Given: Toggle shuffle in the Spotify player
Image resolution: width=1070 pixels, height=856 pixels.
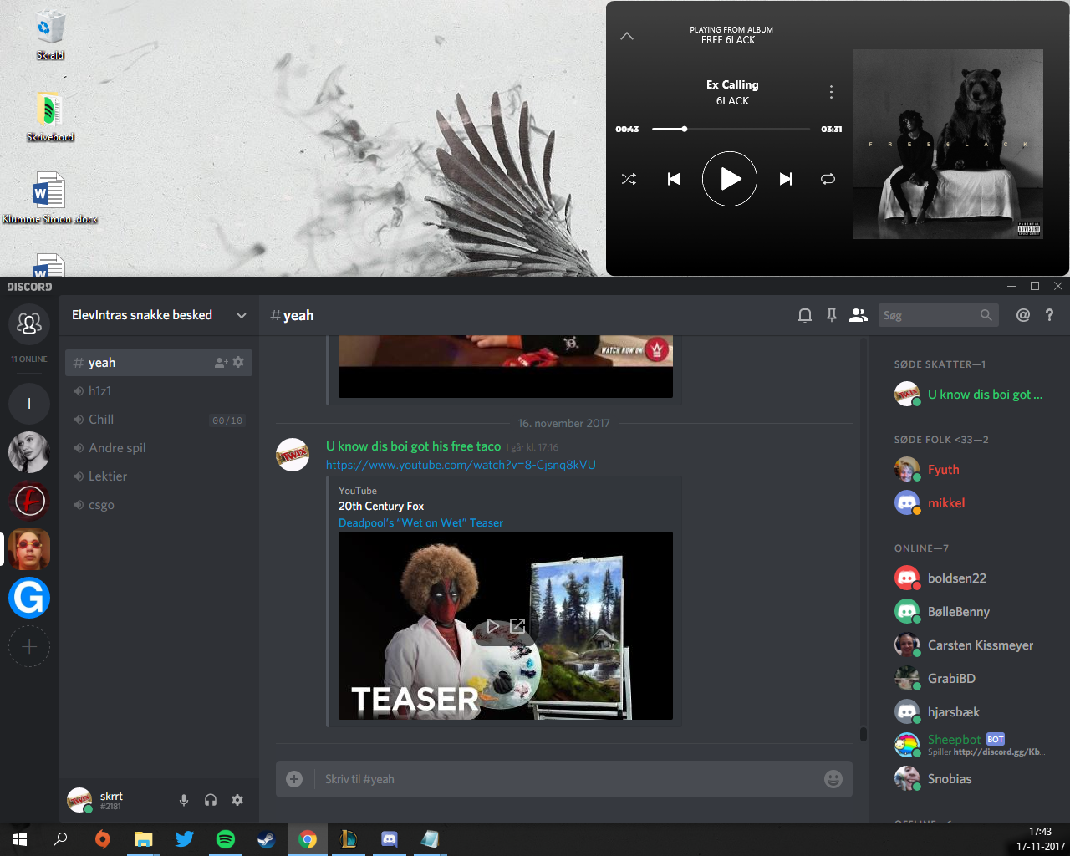Looking at the screenshot, I should (x=629, y=179).
